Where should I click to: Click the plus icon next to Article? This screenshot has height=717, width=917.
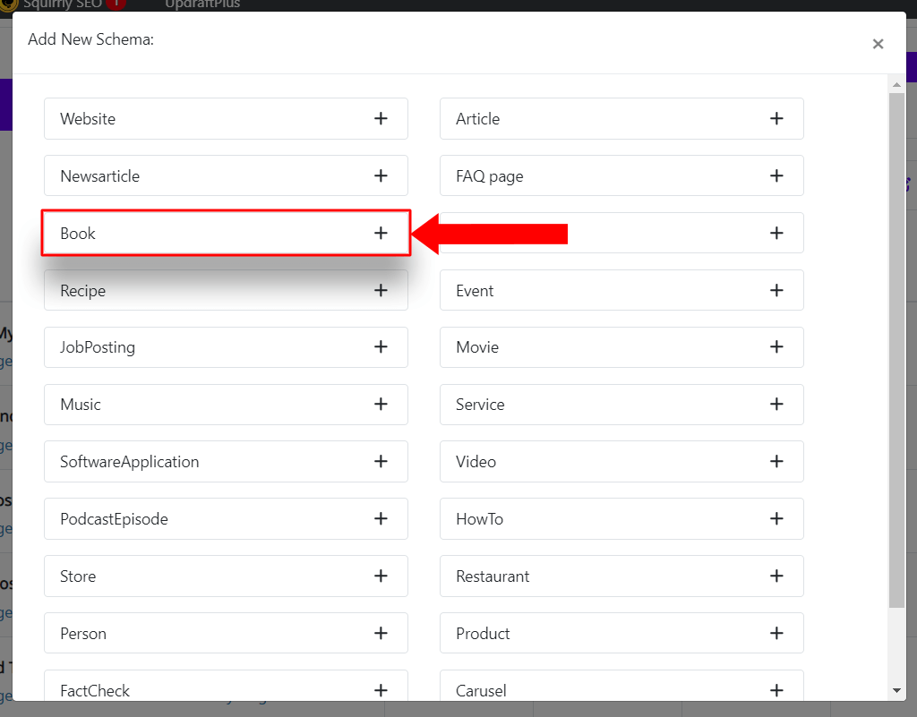point(776,119)
